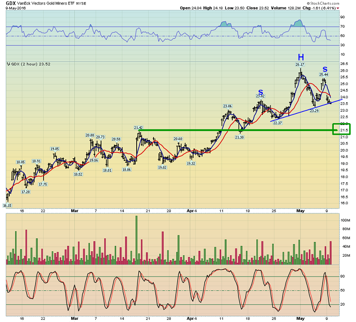
Task: Click the chart type icon beside GDX legend
Action: pos(8,64)
